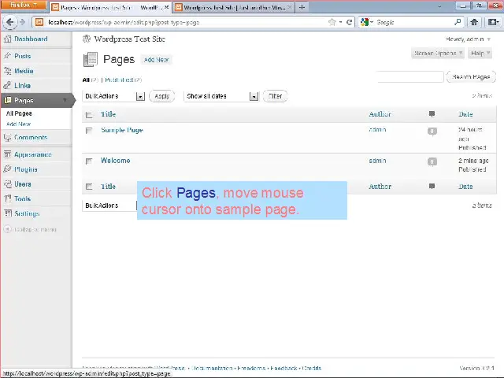Select Add New in Pages submenu
Viewport: 504px width, 378px height.
tap(18, 124)
